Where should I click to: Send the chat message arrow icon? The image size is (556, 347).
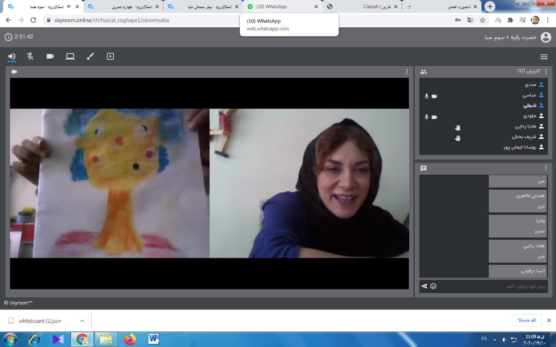tap(424, 286)
